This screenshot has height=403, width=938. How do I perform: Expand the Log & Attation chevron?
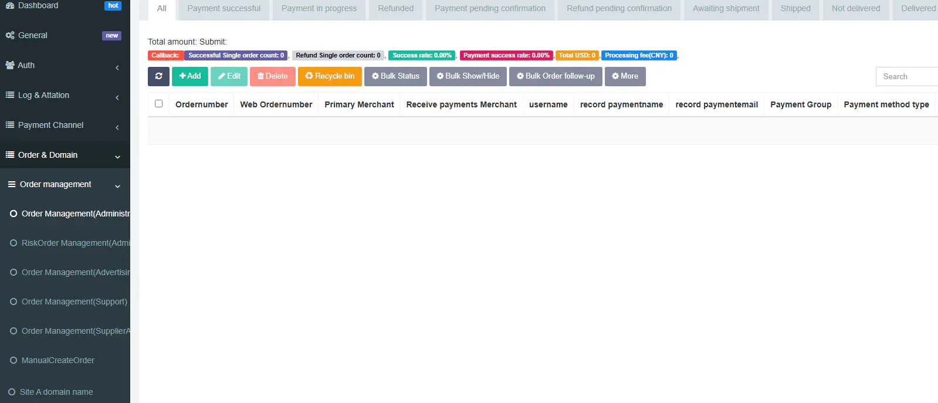coord(117,98)
